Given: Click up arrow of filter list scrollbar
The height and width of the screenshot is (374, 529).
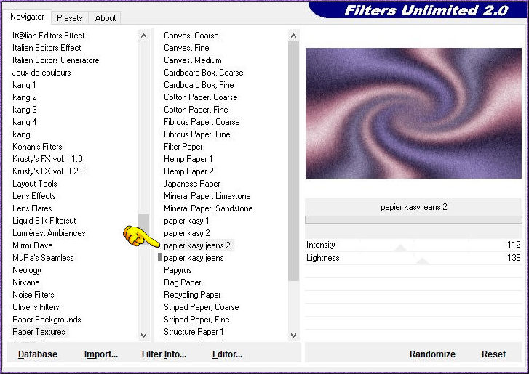Looking at the screenshot, I should tap(293, 36).
